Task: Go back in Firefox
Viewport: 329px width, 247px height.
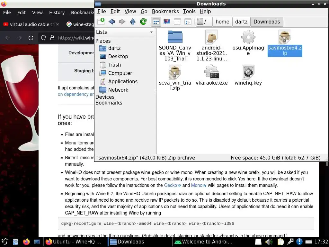Action: pyautogui.click(x=8, y=38)
